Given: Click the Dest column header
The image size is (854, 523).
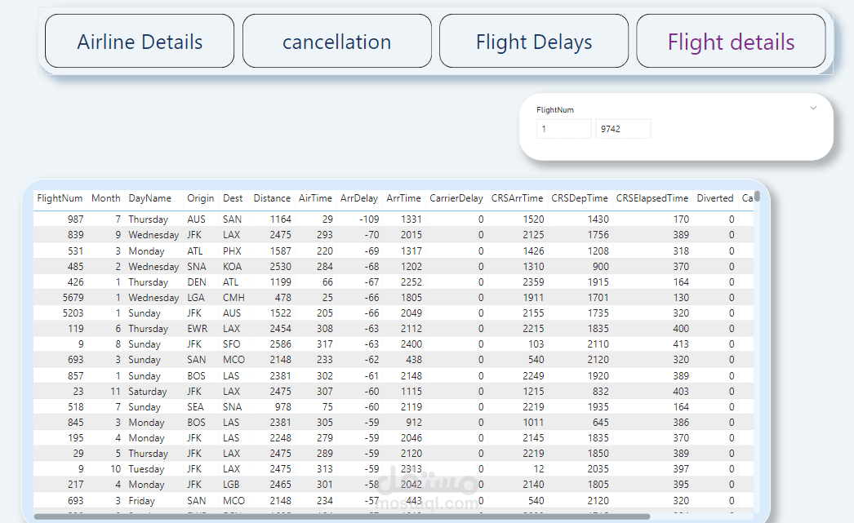Looking at the screenshot, I should coord(233,198).
